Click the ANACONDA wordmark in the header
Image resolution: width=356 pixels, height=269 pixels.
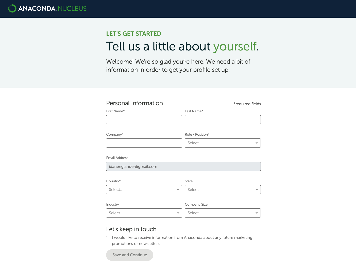coord(37,9)
